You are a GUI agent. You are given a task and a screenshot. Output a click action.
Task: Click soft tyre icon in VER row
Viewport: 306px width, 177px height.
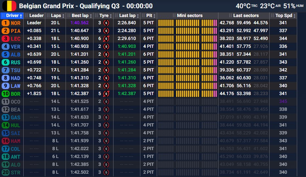pos(106,47)
